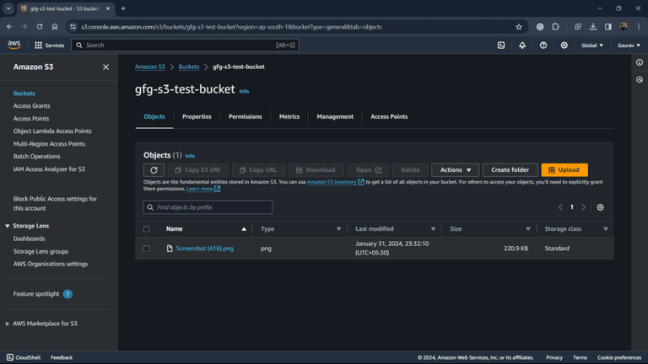Go to Amazon S3 breadcrumb link
The height and width of the screenshot is (364, 648).
tap(149, 67)
